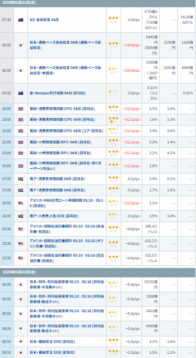Open 日本・機械受注 03月 [前年比] link
Viewport: 196px width, 358px height.
point(52,353)
